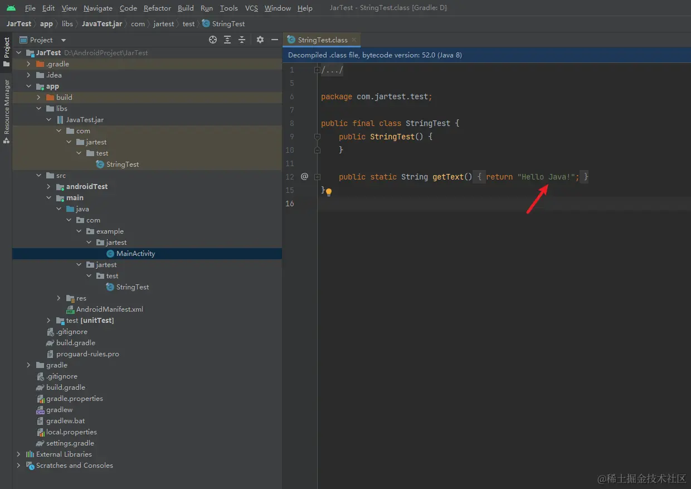Open the Refactor menu
691x489 pixels.
157,8
